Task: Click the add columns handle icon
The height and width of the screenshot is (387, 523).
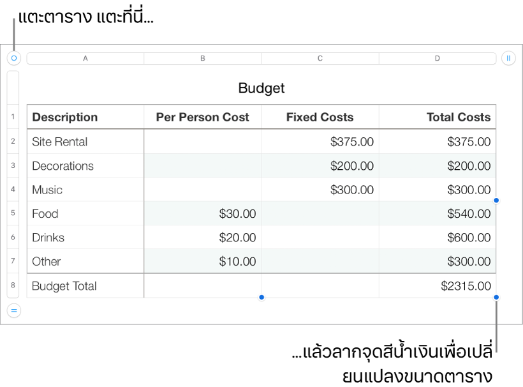Action: (x=508, y=58)
